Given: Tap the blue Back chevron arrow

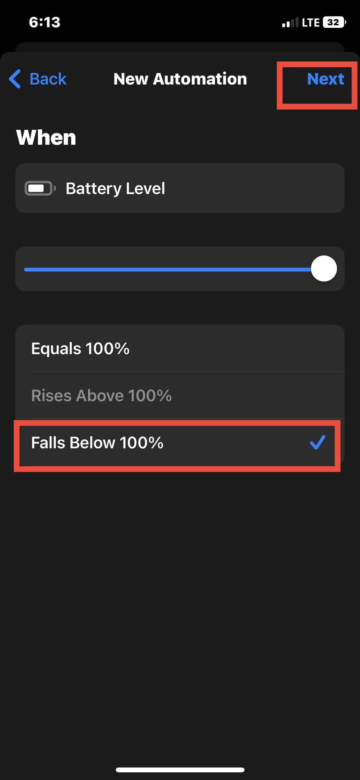Looking at the screenshot, I should [x=15, y=79].
